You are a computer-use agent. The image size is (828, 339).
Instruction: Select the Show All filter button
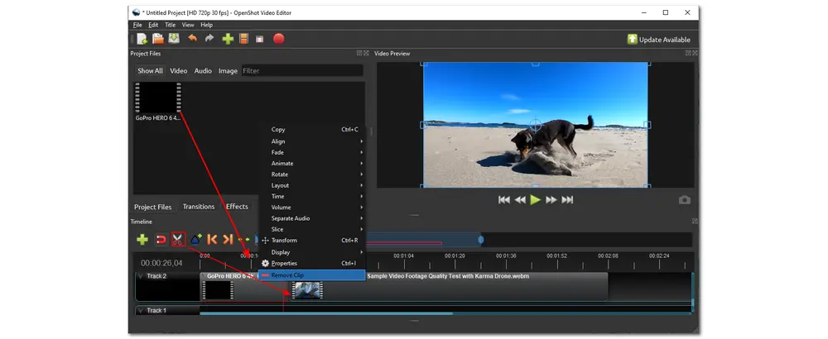150,71
